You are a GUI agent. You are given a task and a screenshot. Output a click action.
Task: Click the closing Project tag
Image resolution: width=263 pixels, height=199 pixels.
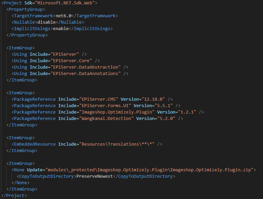pyautogui.click(x=14, y=196)
